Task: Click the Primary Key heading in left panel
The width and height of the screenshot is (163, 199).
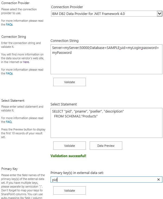Action: (10, 169)
